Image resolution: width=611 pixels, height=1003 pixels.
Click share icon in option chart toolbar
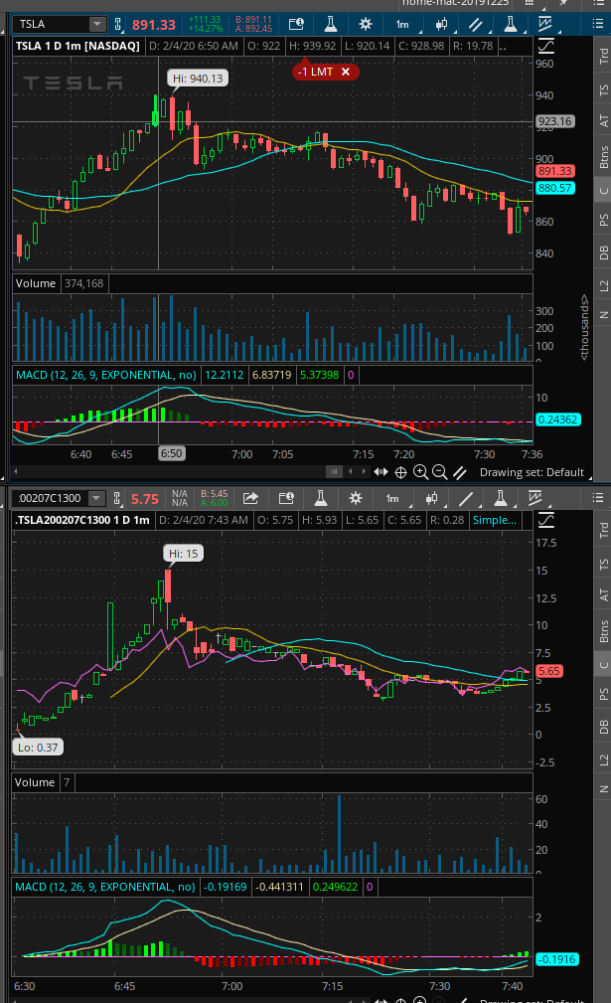(250, 498)
